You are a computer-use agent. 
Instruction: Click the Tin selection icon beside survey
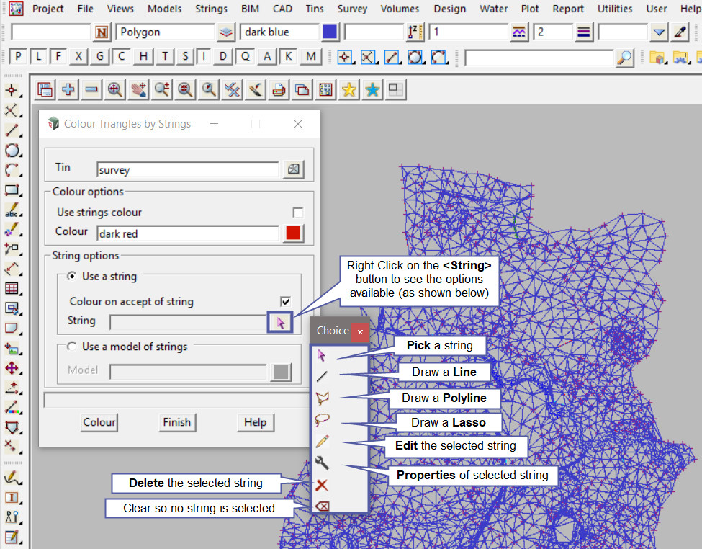point(293,169)
